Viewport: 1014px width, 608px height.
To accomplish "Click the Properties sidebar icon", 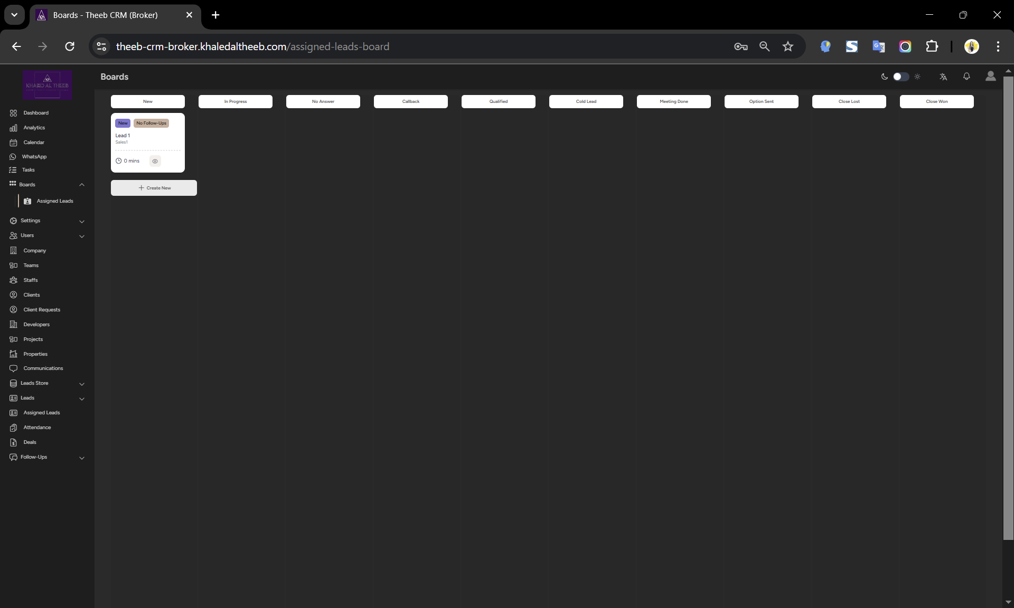I will [x=13, y=354].
